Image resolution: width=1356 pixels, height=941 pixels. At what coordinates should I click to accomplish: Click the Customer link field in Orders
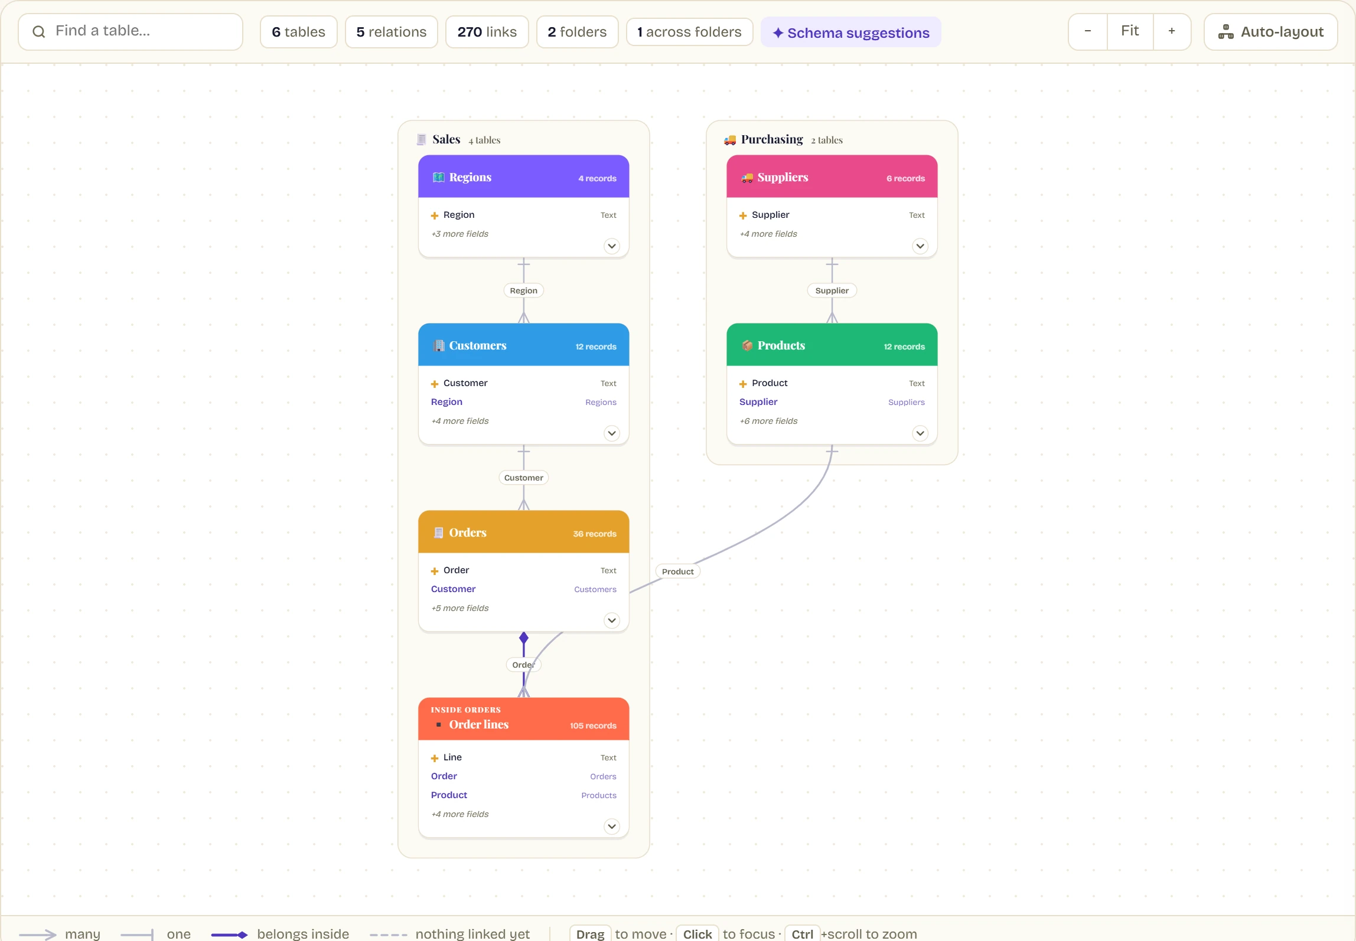pyautogui.click(x=524, y=589)
